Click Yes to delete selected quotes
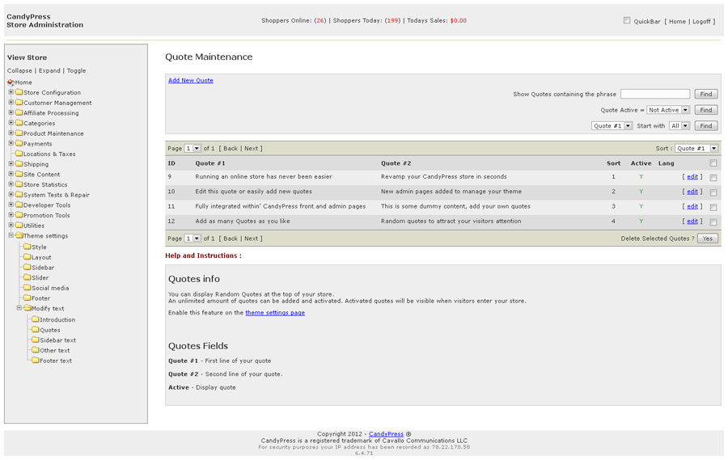 708,238
